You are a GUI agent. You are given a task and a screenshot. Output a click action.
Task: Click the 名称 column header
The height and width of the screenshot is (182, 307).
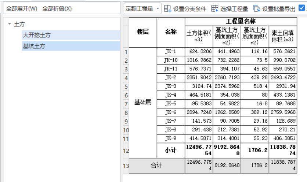pyautogui.click(x=171, y=33)
